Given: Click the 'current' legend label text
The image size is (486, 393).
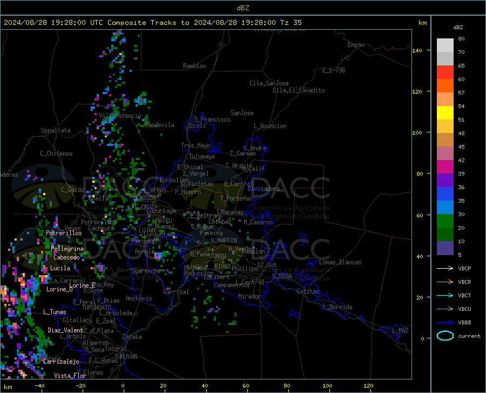Looking at the screenshot, I should pos(469,336).
